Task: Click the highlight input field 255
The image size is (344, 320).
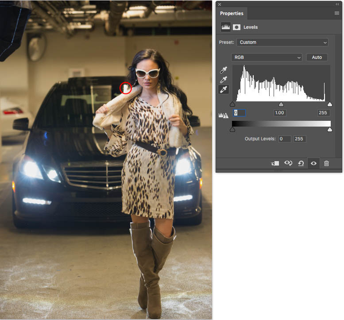Action: (323, 113)
